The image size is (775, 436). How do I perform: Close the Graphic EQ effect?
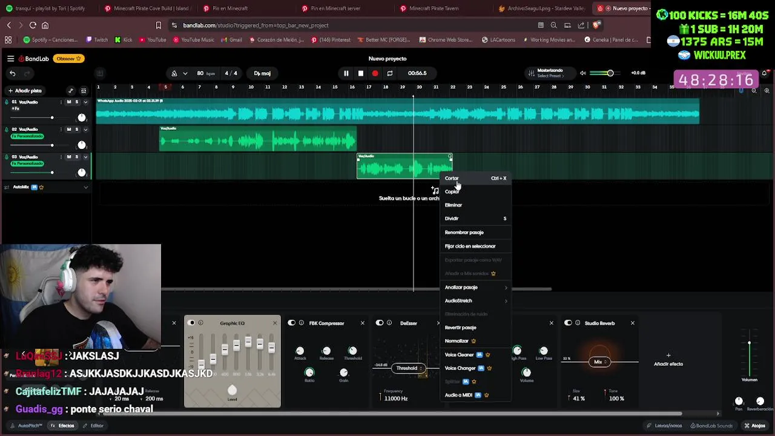click(275, 323)
